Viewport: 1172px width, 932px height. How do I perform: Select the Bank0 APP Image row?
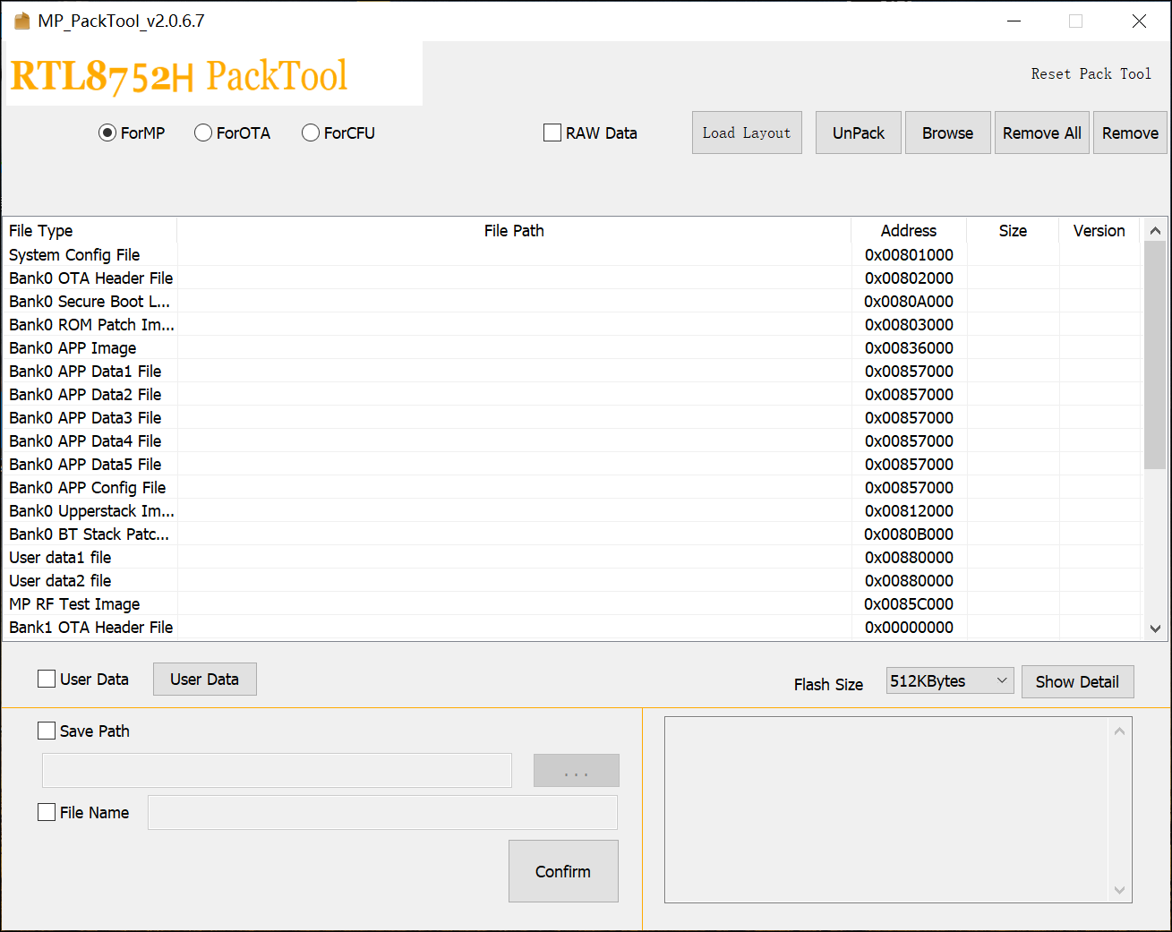pyautogui.click(x=573, y=348)
